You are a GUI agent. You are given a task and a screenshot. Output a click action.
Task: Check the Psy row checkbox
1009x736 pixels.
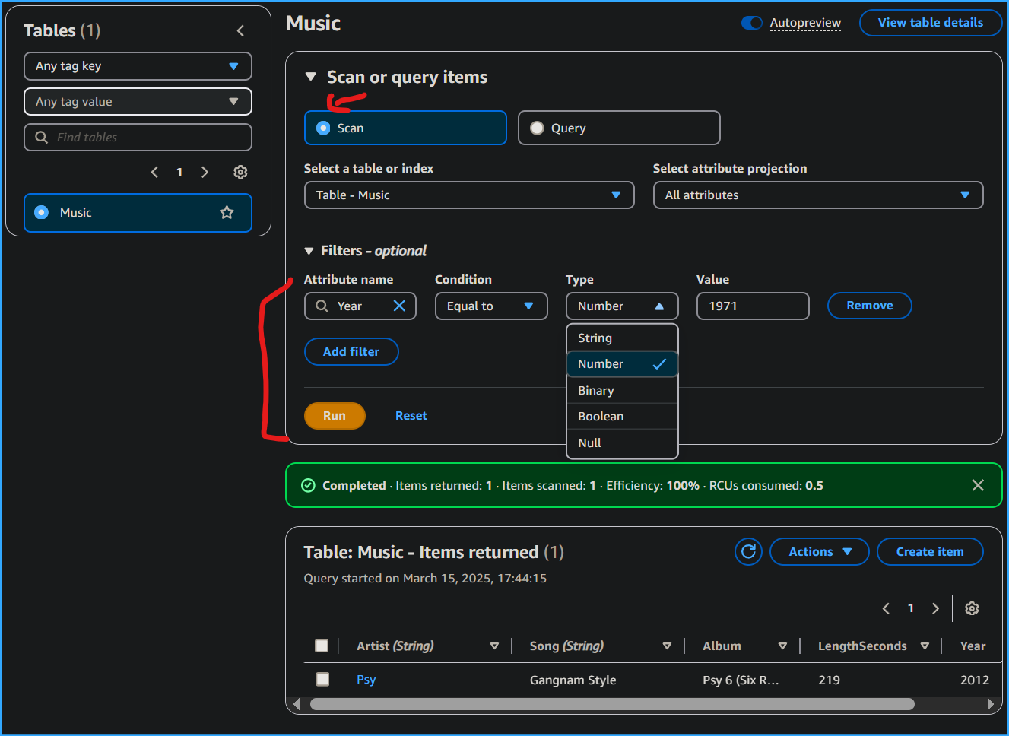[x=322, y=679]
